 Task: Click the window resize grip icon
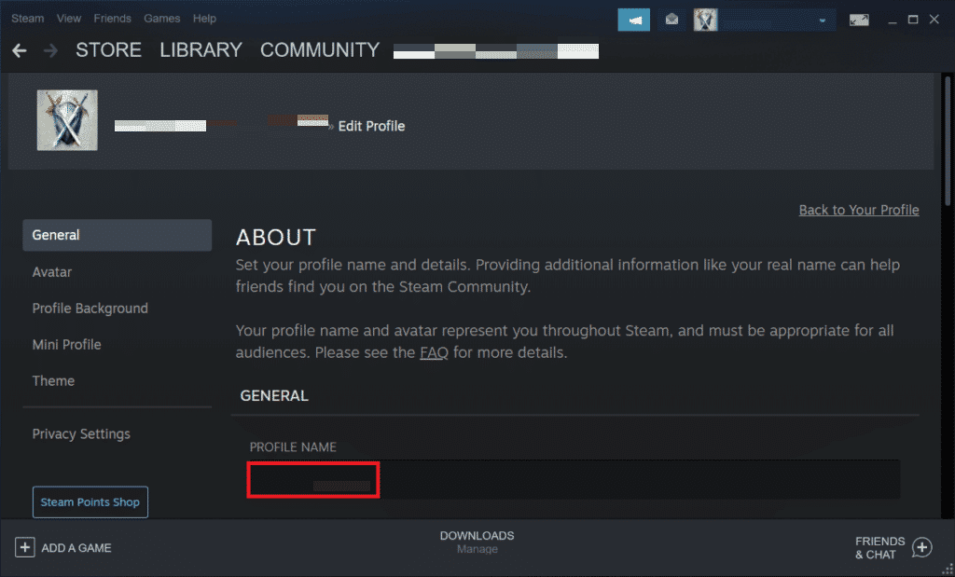click(x=947, y=570)
